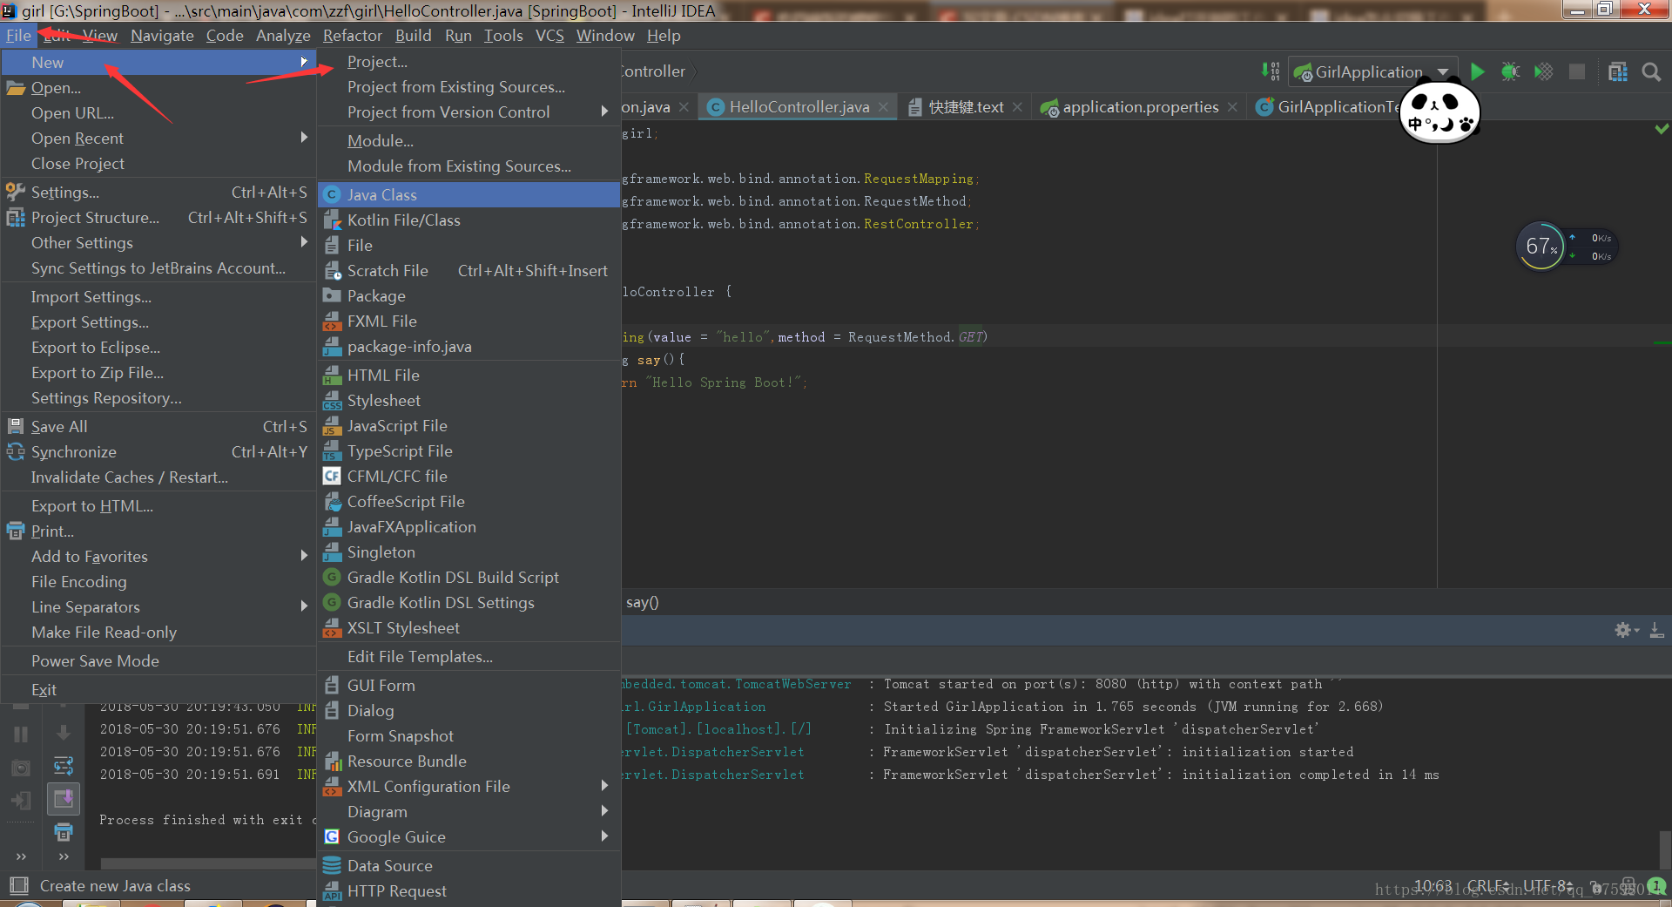Choose Invalidate Caches / Restart...
The width and height of the screenshot is (1672, 907).
(158, 477)
